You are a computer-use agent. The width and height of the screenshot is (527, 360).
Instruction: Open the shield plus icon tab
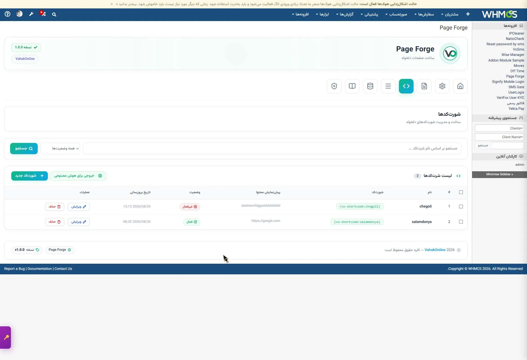click(334, 86)
